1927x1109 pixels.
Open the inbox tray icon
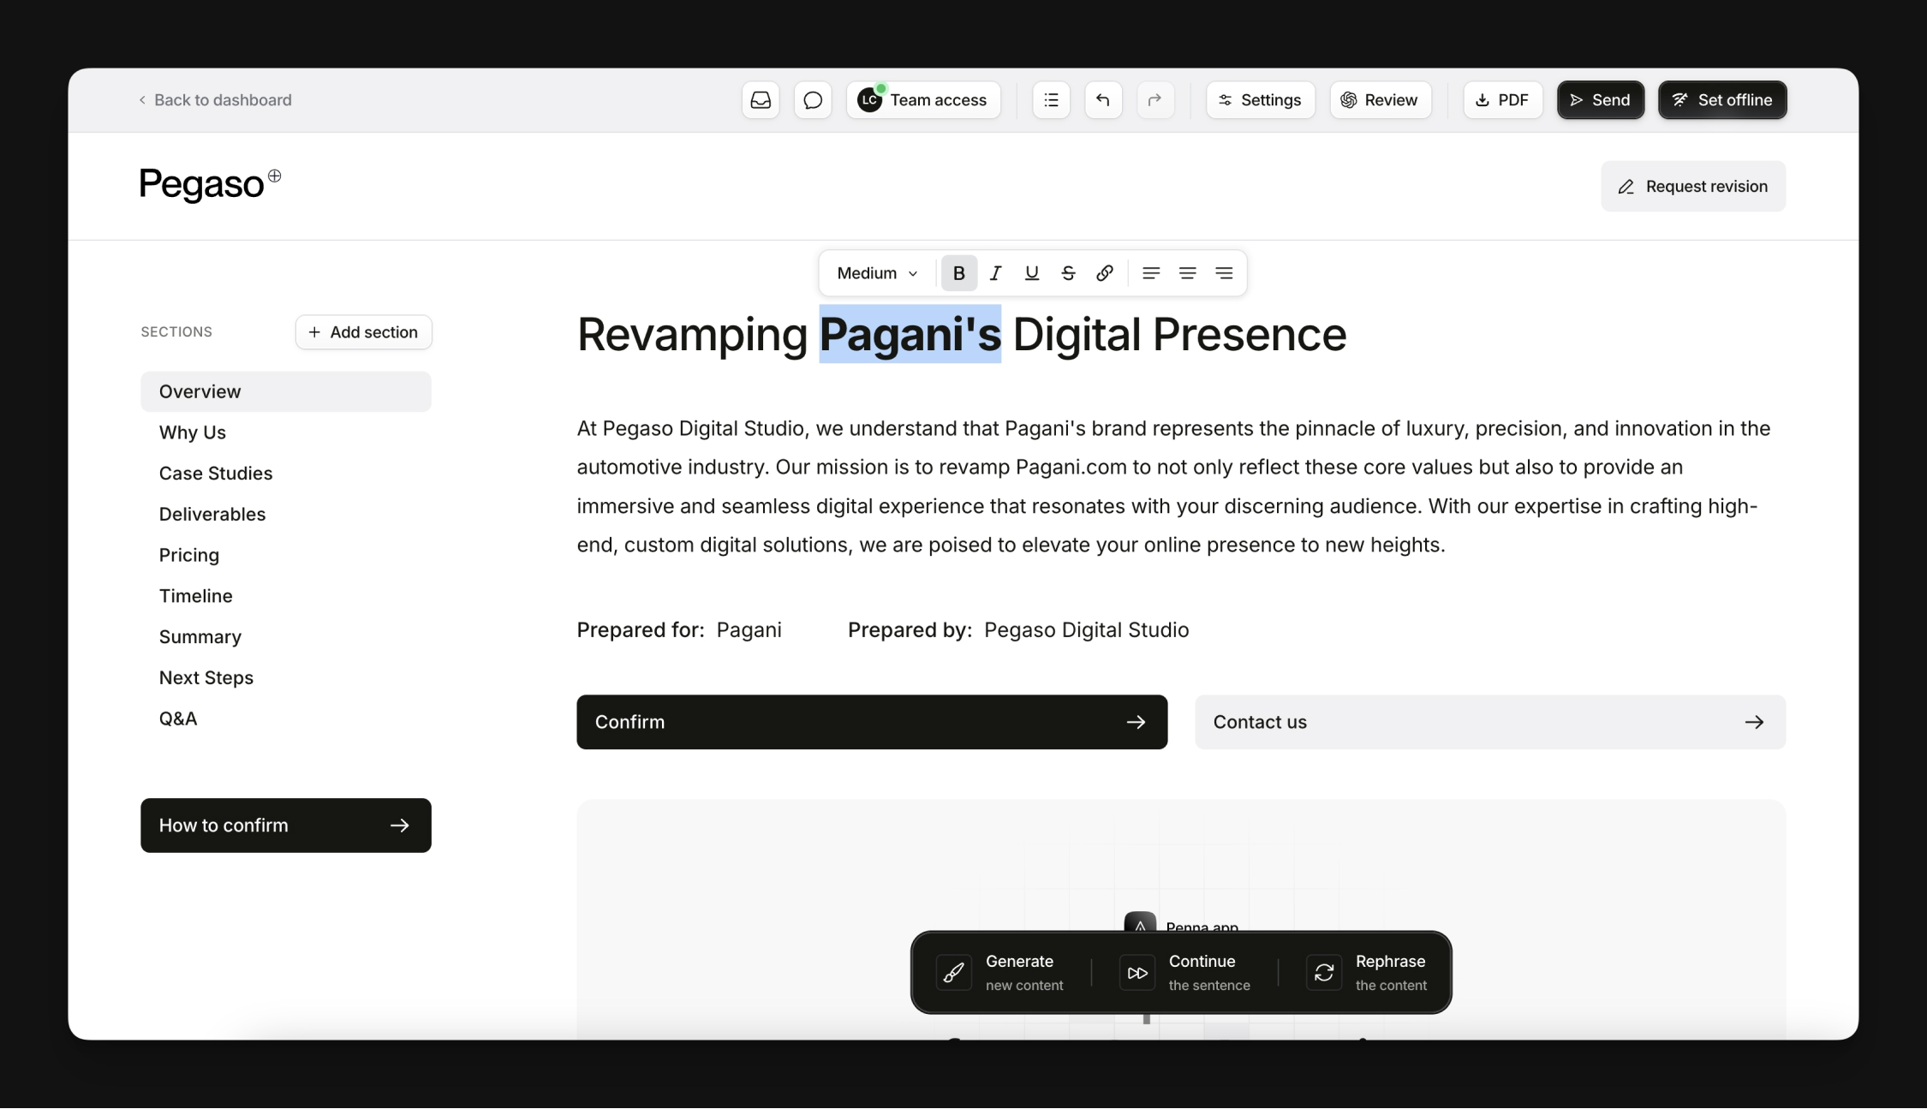click(761, 100)
